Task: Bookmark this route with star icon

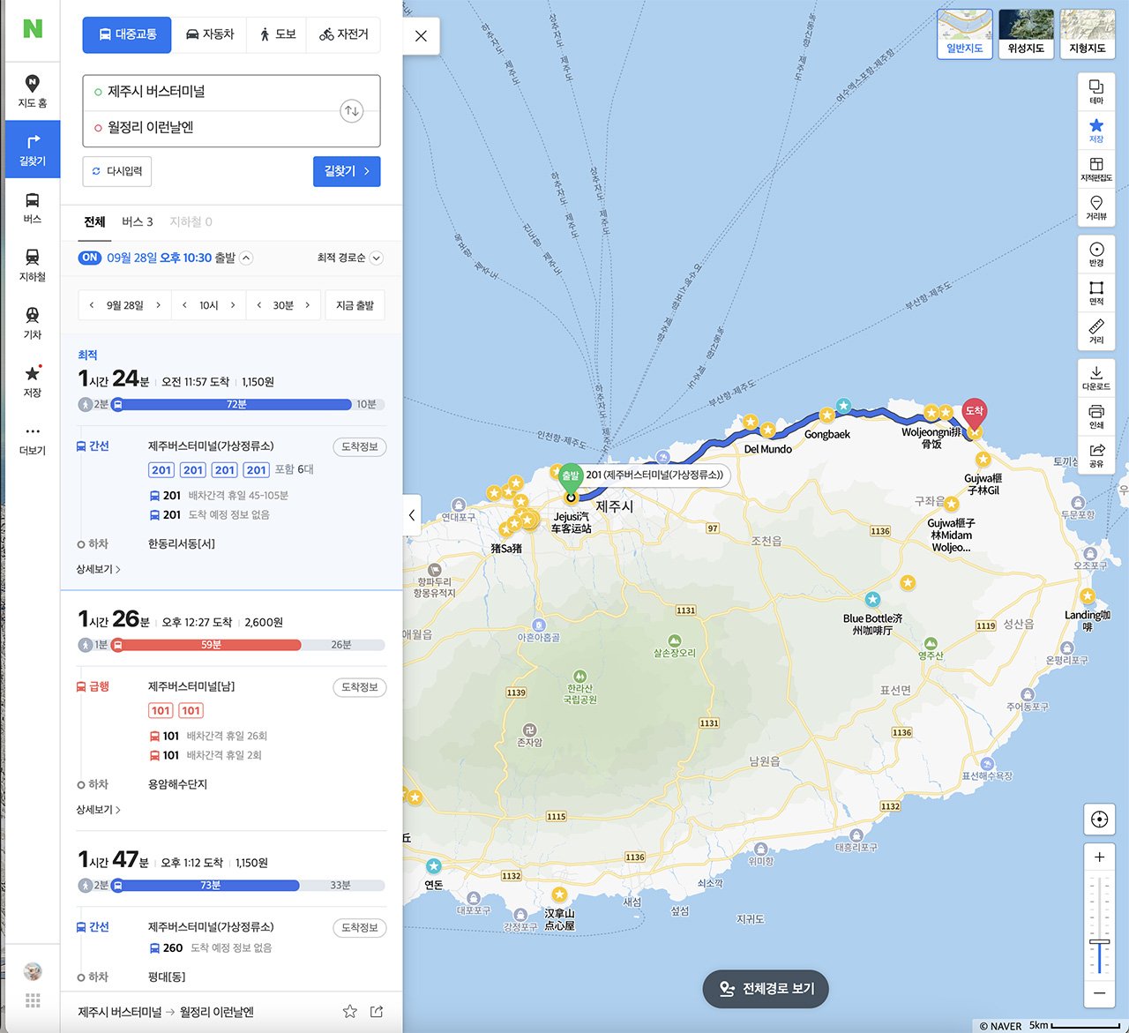Action: [350, 1012]
